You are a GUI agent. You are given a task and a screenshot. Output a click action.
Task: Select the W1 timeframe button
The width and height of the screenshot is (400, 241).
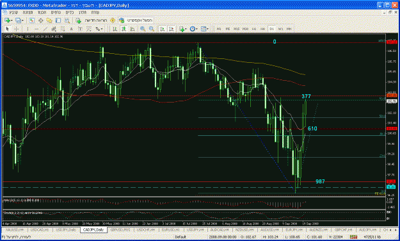tap(280, 29)
